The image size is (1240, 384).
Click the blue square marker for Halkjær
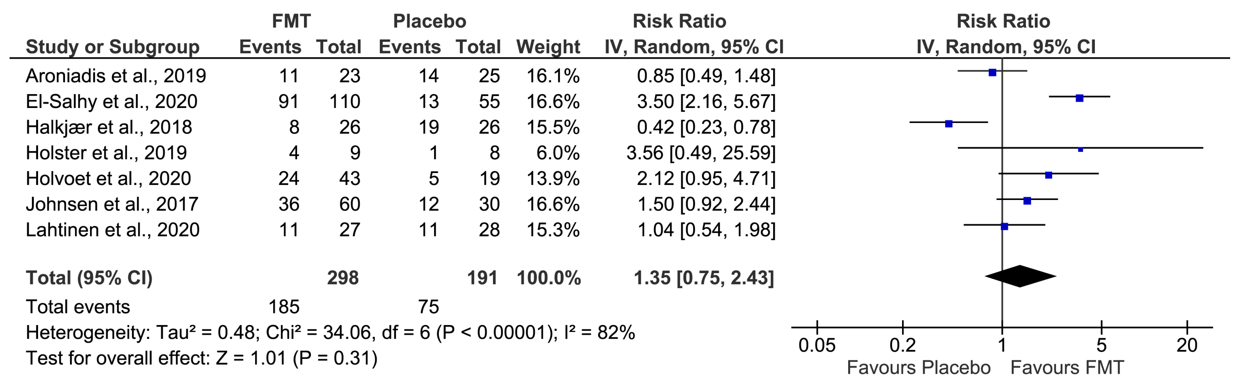tap(949, 124)
